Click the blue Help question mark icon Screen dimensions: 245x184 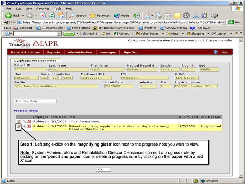(x=216, y=52)
